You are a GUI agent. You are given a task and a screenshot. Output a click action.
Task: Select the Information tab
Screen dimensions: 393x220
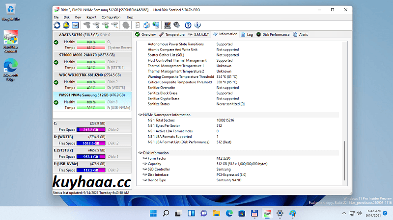coord(225,34)
